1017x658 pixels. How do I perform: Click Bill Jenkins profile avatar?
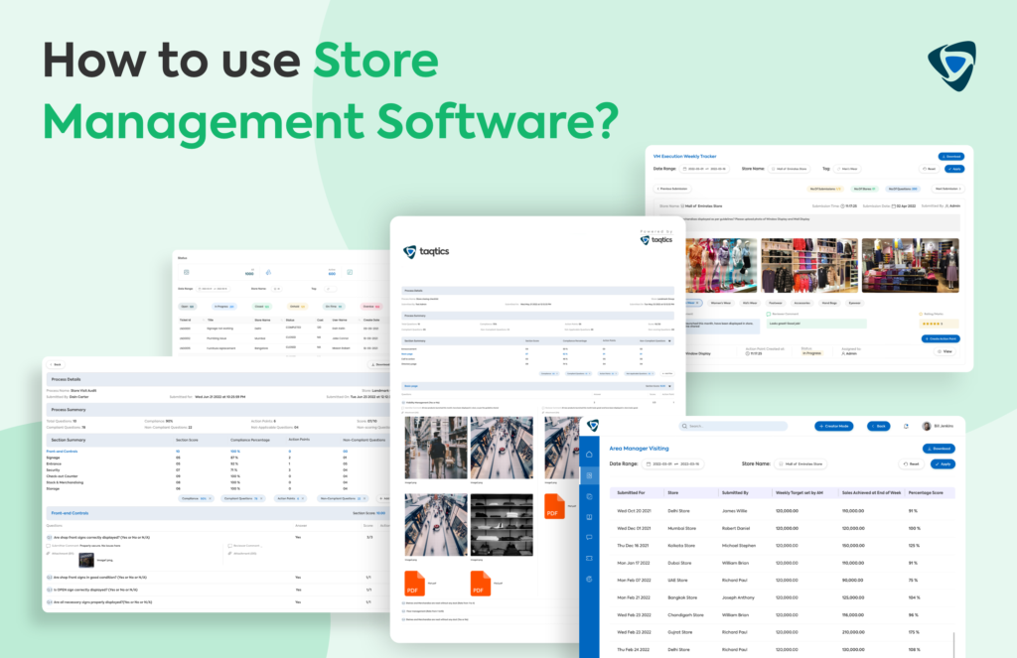[926, 426]
